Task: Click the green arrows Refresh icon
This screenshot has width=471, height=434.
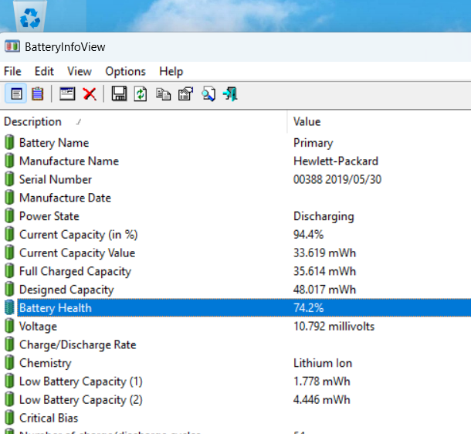Action: click(x=141, y=93)
